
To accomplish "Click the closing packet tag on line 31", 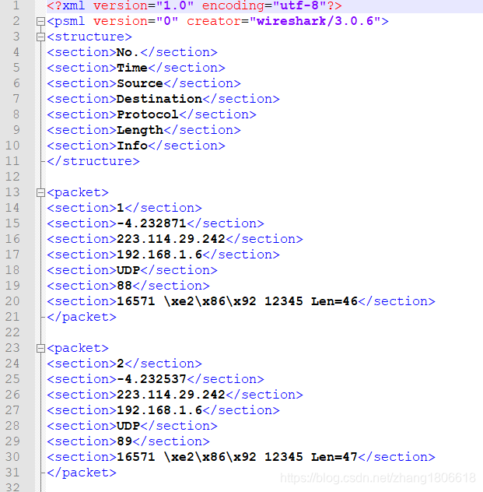I will tap(82, 473).
